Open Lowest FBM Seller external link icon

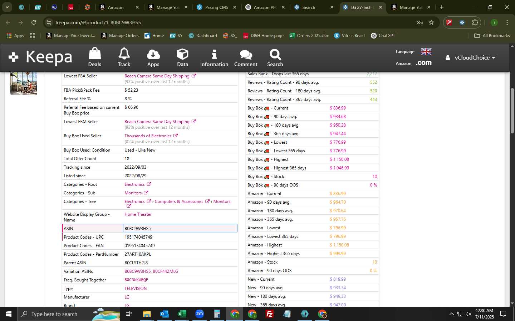[194, 122]
